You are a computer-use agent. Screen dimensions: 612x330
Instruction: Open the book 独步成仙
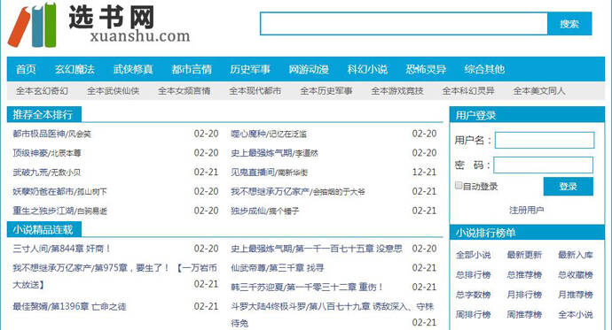coord(248,211)
